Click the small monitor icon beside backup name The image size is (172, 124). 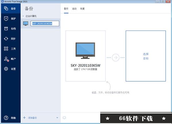[26, 23]
